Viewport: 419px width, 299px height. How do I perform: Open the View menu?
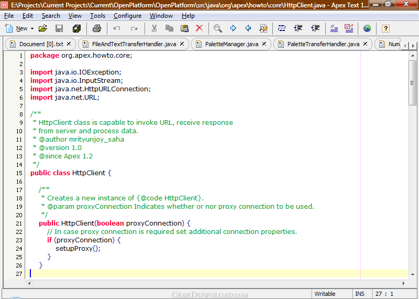(75, 16)
